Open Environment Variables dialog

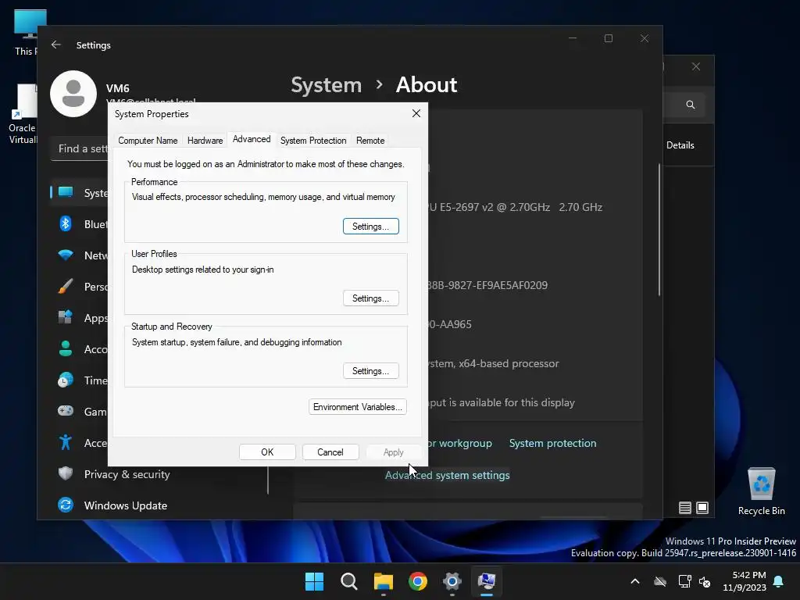point(357,406)
